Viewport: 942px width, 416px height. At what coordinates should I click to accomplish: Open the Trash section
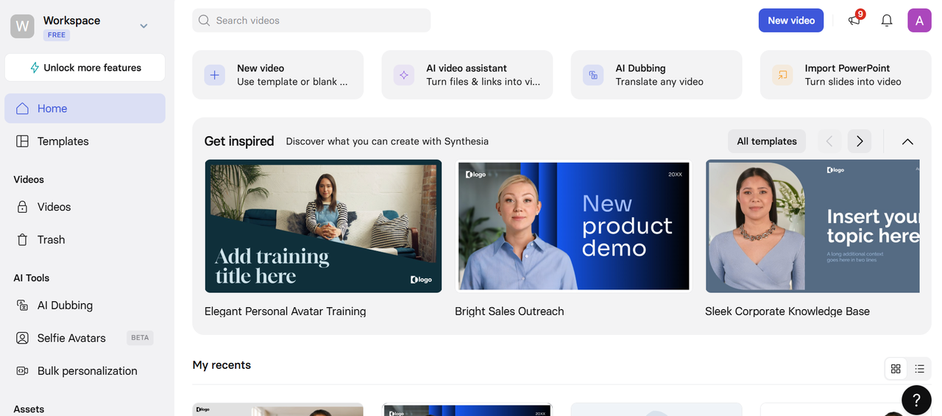pyautogui.click(x=85, y=239)
